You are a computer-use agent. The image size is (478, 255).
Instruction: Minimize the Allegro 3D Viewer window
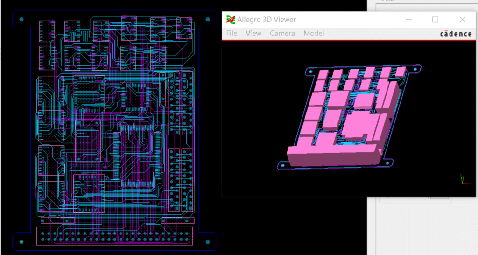point(409,20)
